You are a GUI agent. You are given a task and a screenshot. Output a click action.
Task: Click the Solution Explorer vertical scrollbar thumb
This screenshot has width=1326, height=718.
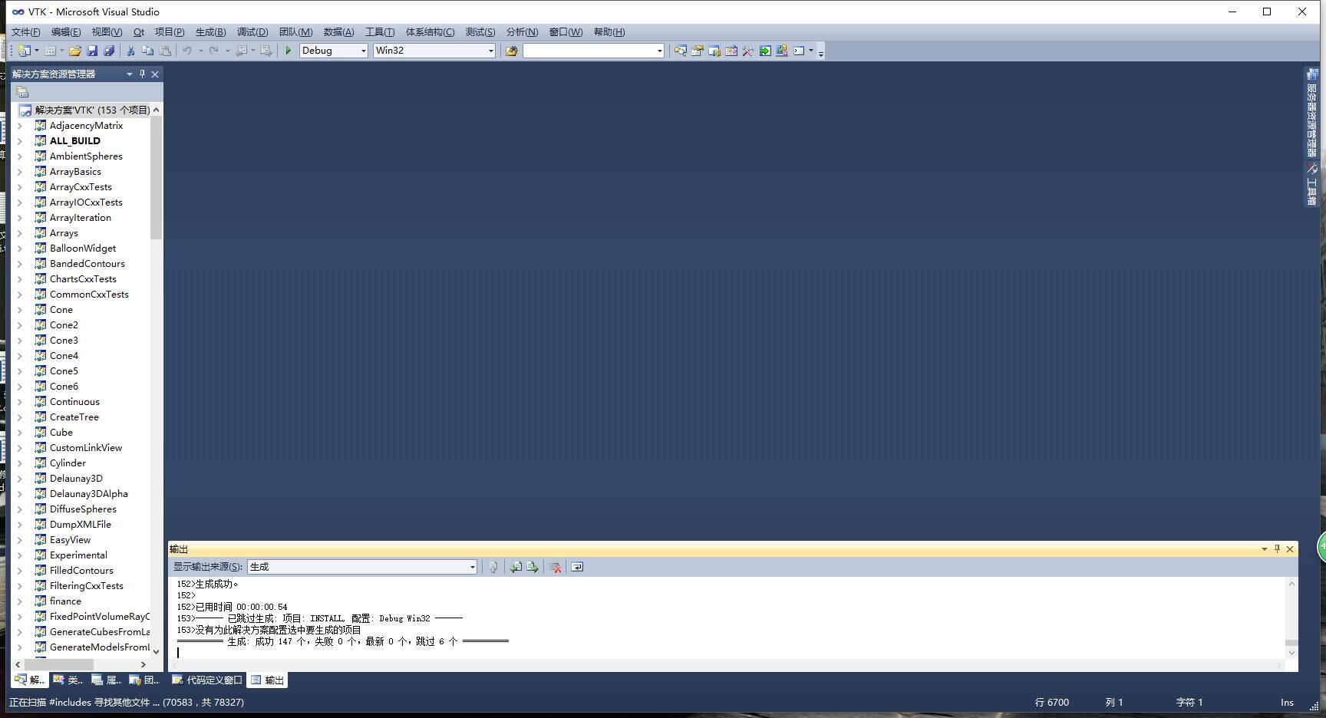(x=156, y=178)
